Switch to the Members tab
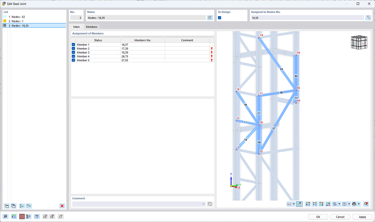Viewport: 375px width, 222px height. pyautogui.click(x=92, y=27)
